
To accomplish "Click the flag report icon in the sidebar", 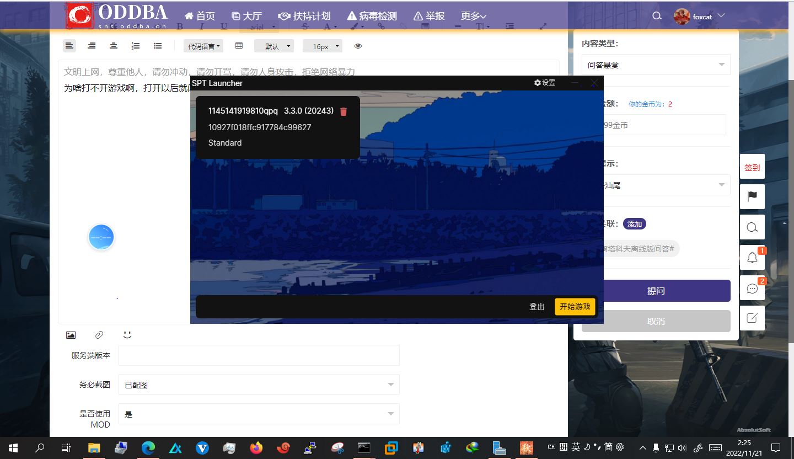I will (752, 196).
